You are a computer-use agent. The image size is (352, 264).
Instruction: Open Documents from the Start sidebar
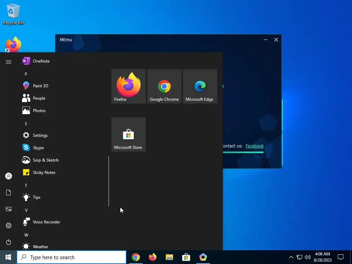9,192
